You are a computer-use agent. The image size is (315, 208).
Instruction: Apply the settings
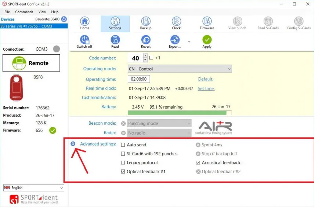(207, 42)
